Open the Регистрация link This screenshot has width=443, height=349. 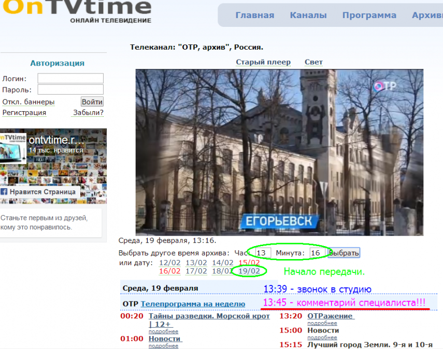[24, 113]
